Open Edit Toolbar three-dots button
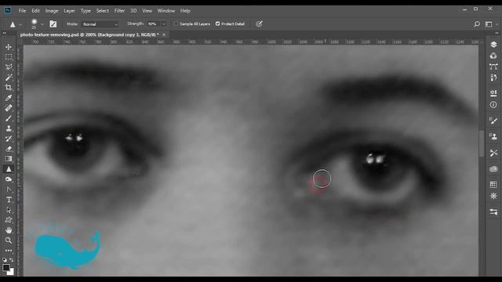Image resolution: width=502 pixels, height=282 pixels. pos(9,251)
